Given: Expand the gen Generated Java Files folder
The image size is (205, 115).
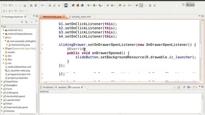Looking at the screenshot, I should (x=4, y=48).
